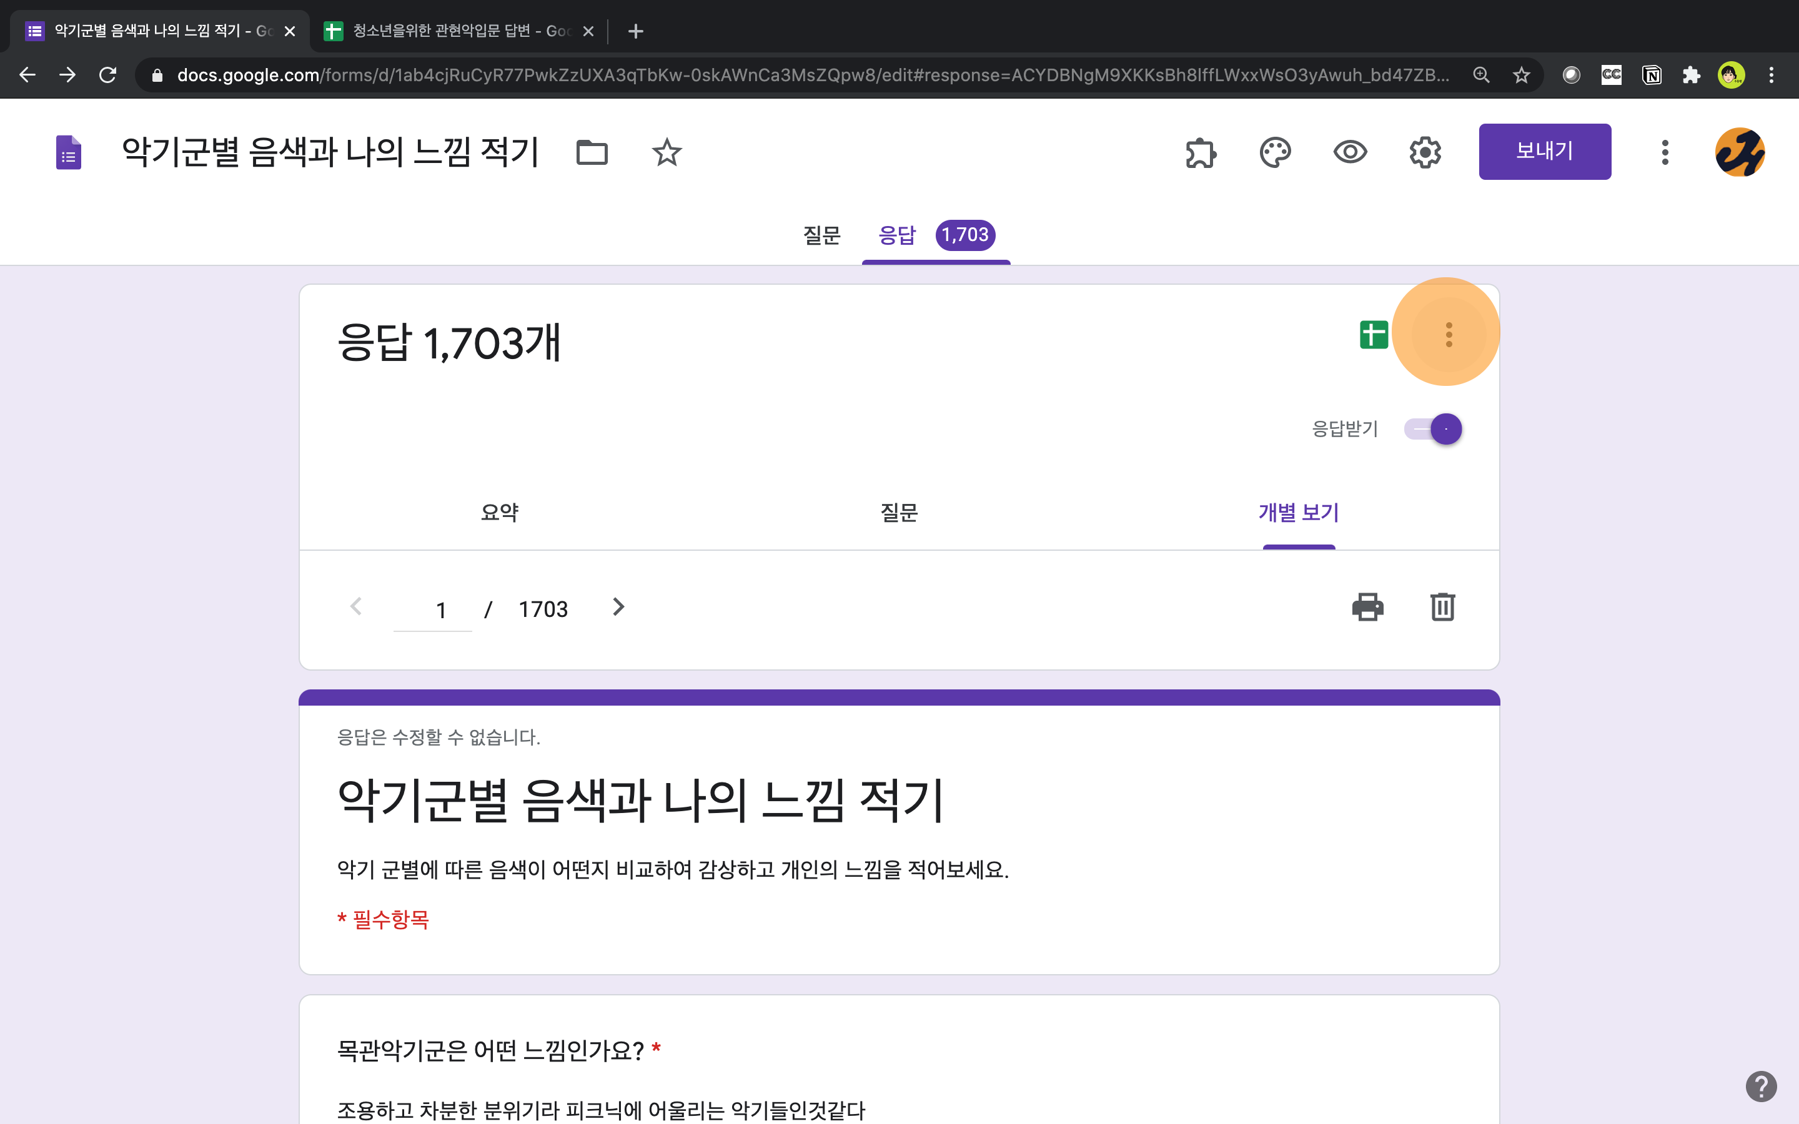Image resolution: width=1799 pixels, height=1124 pixels.
Task: Open responses card three-dot menu
Action: 1448,335
